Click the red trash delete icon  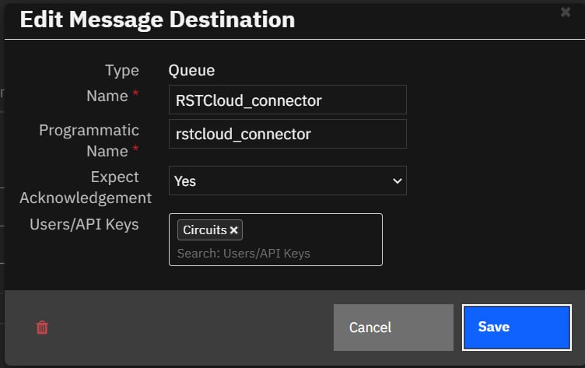(42, 328)
